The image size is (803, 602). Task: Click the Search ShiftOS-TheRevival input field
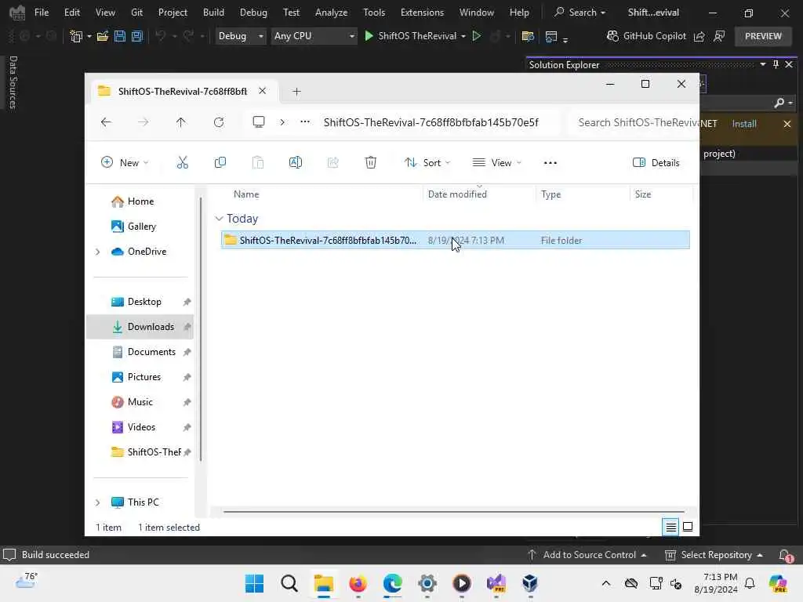click(x=634, y=122)
